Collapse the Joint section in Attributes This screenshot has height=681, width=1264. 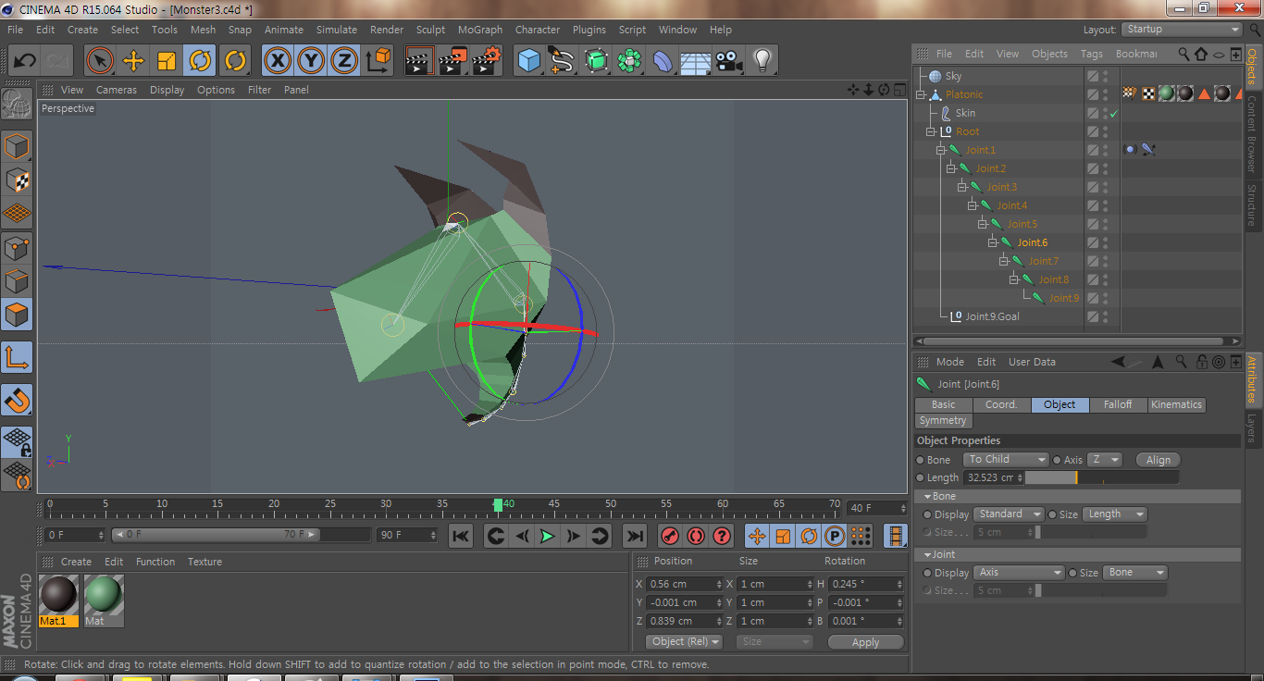point(927,555)
